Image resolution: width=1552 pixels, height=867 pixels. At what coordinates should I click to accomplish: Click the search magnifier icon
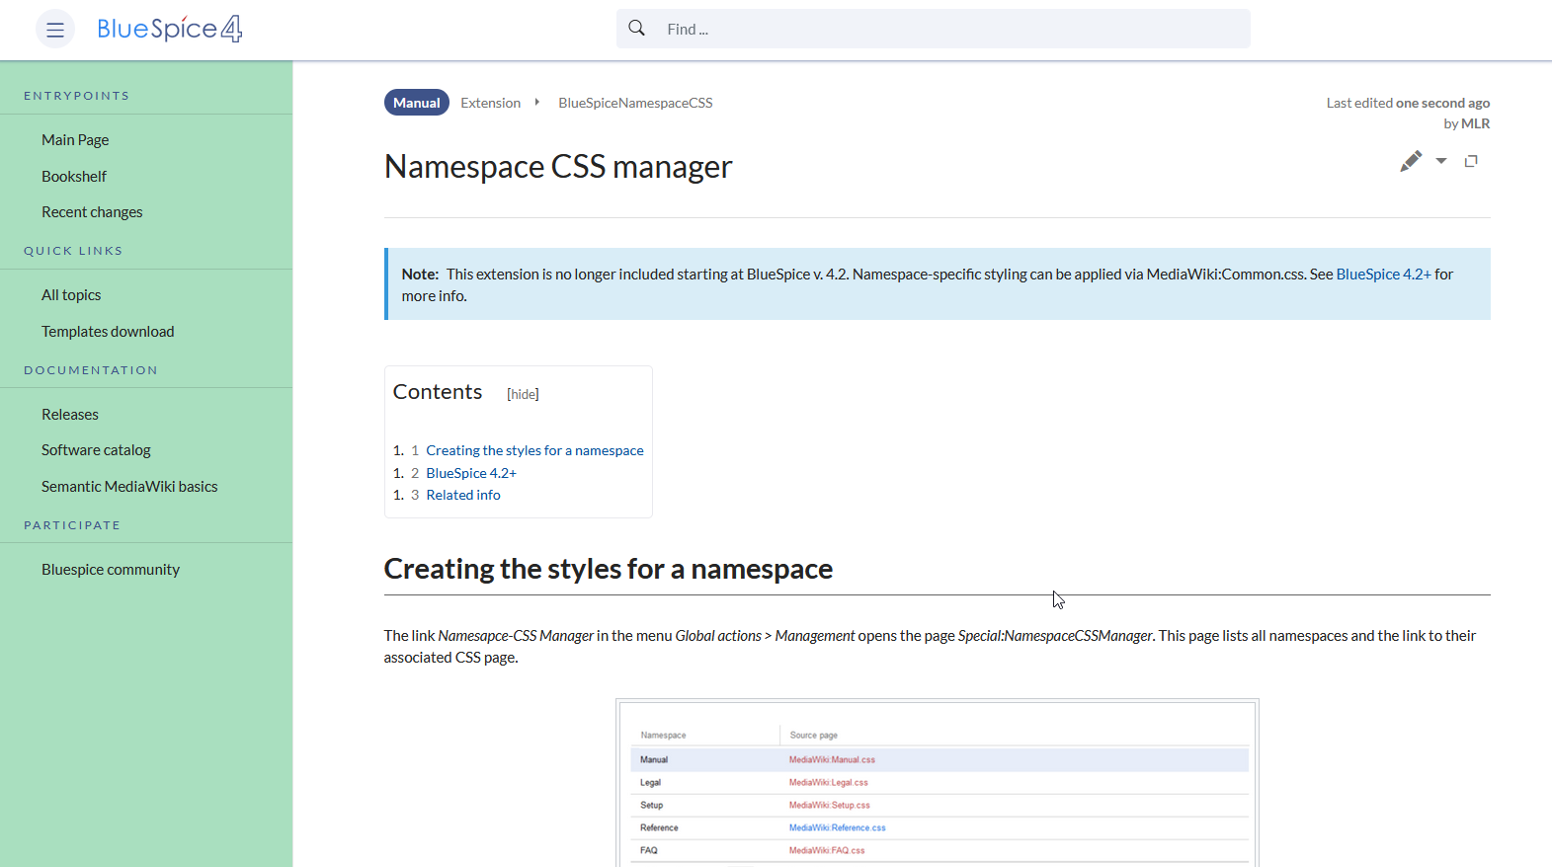click(637, 29)
